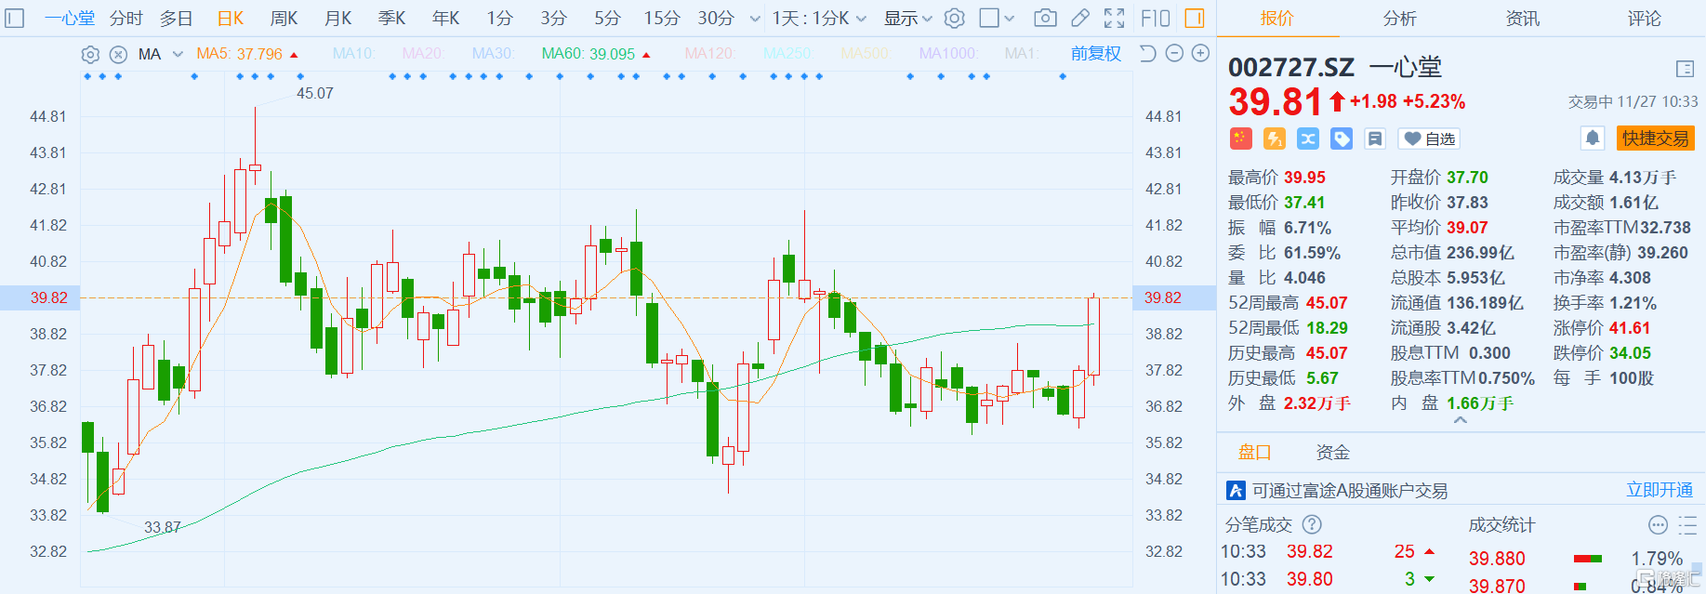Open the notes icon beside tag
The image size is (1706, 594).
(x=1375, y=139)
